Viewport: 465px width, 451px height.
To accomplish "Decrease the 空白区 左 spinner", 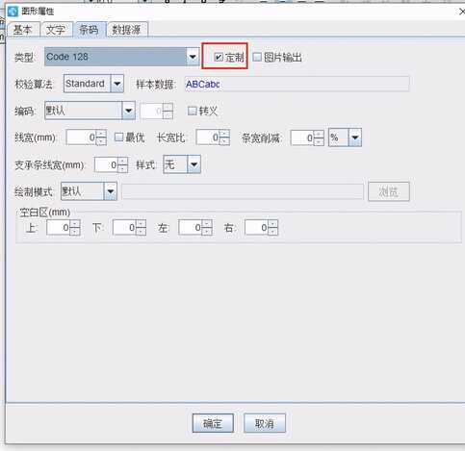I will tap(207, 232).
